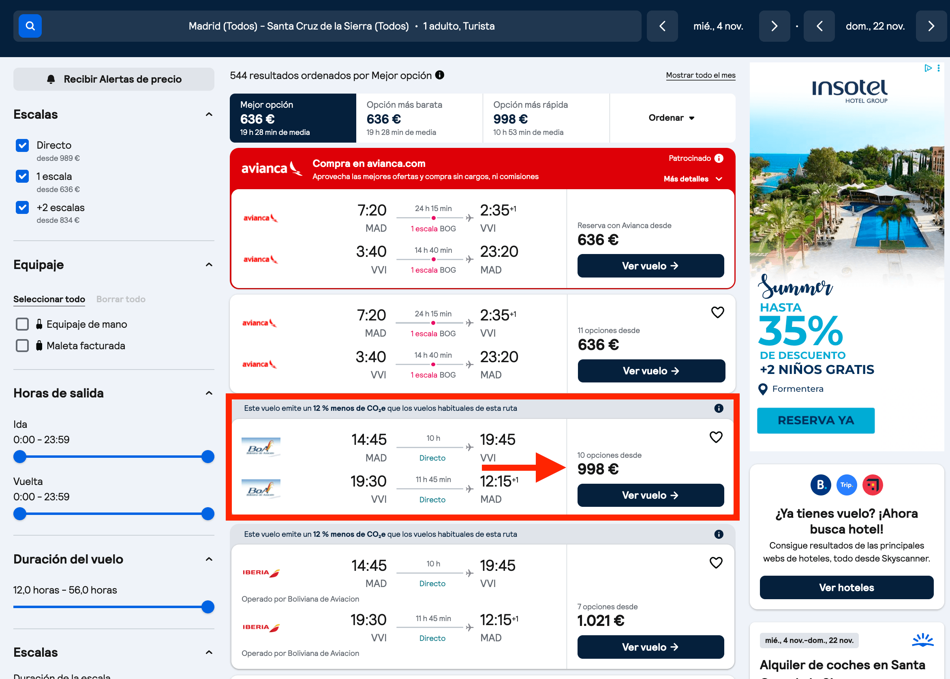Open the Ordenar sort dropdown
The height and width of the screenshot is (679, 950).
coord(672,118)
